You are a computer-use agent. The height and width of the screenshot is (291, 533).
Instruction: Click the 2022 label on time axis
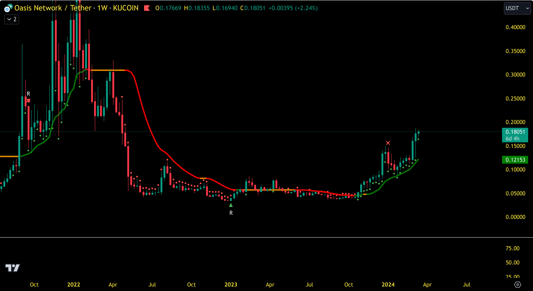pos(74,285)
